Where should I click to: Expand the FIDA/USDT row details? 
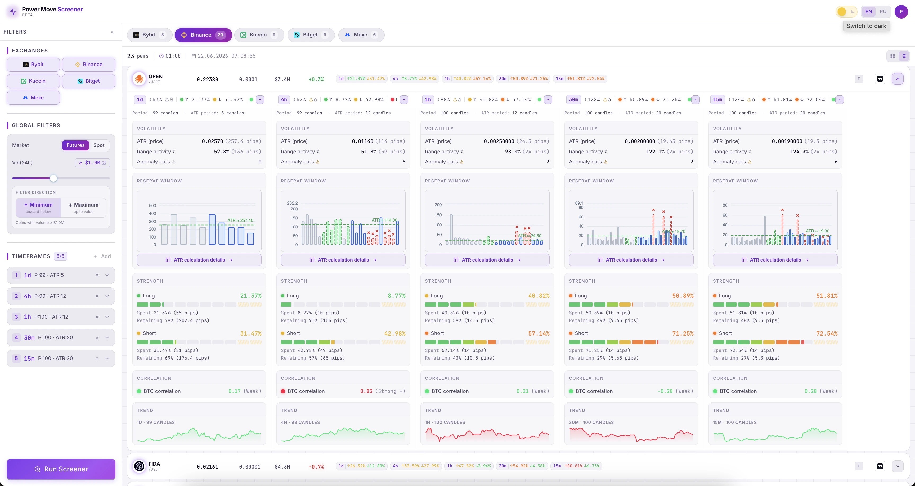[x=898, y=466]
